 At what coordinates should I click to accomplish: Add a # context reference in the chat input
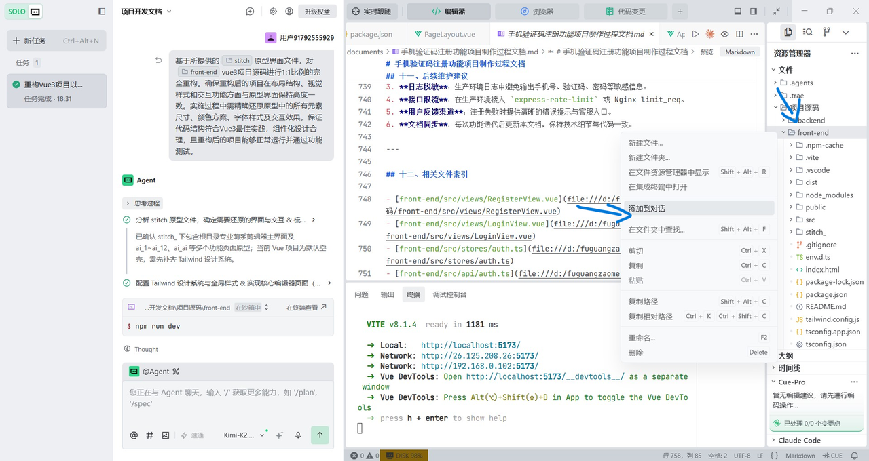(x=150, y=435)
